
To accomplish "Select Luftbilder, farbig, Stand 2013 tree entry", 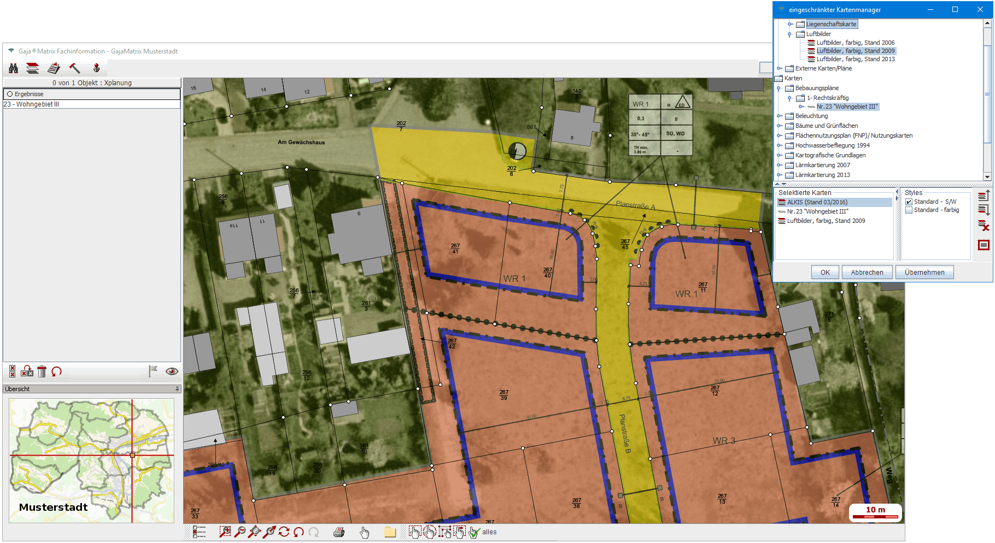I will (x=855, y=59).
